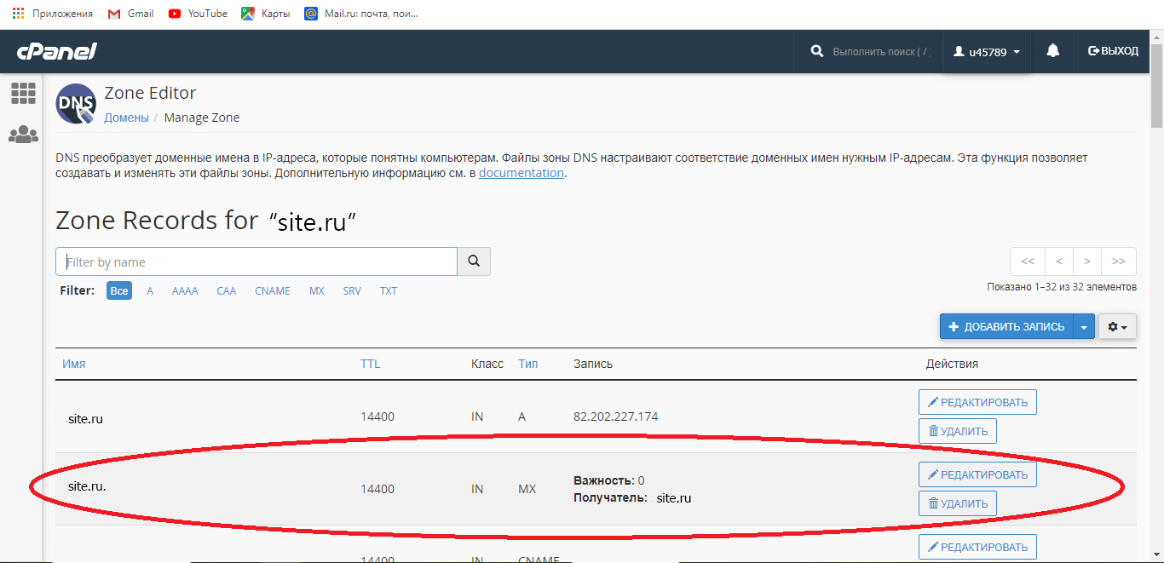Filter records by MX type
Image resolution: width=1164 pixels, height=563 pixels.
point(317,290)
